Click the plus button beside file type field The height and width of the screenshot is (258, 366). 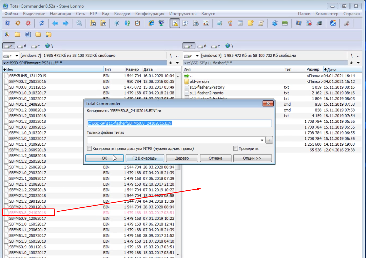point(269,140)
